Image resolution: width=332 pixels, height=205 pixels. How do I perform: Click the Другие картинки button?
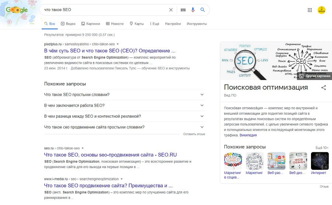tap(315, 76)
